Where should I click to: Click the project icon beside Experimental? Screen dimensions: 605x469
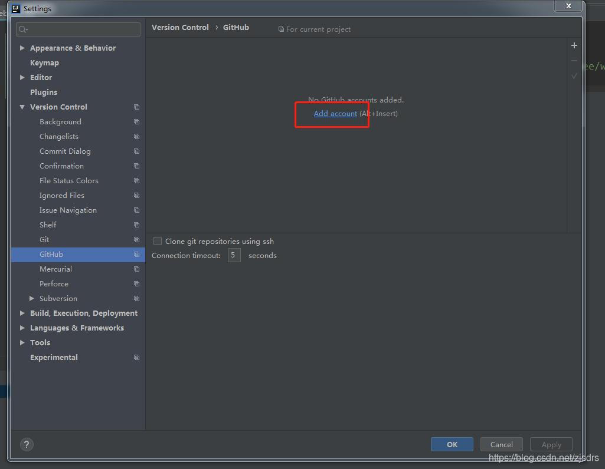coord(136,357)
